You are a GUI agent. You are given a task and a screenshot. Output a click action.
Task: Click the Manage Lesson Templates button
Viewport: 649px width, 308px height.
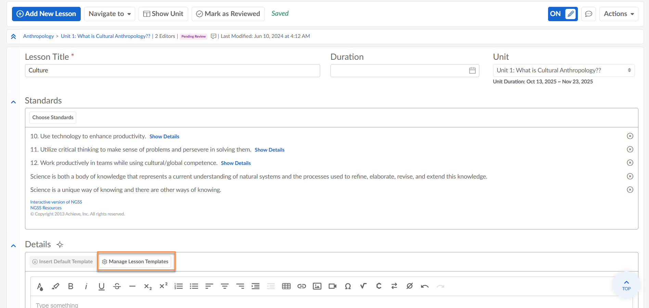tap(135, 262)
